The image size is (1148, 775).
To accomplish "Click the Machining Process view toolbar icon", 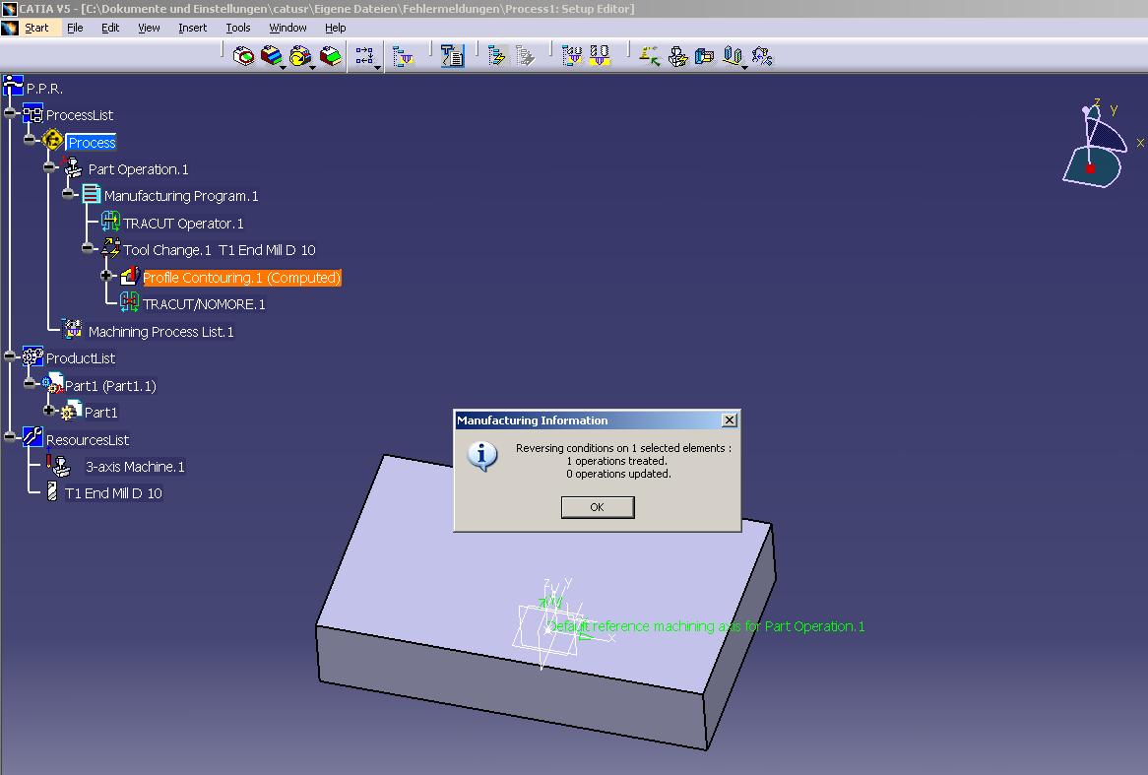I will pyautogui.click(x=572, y=56).
